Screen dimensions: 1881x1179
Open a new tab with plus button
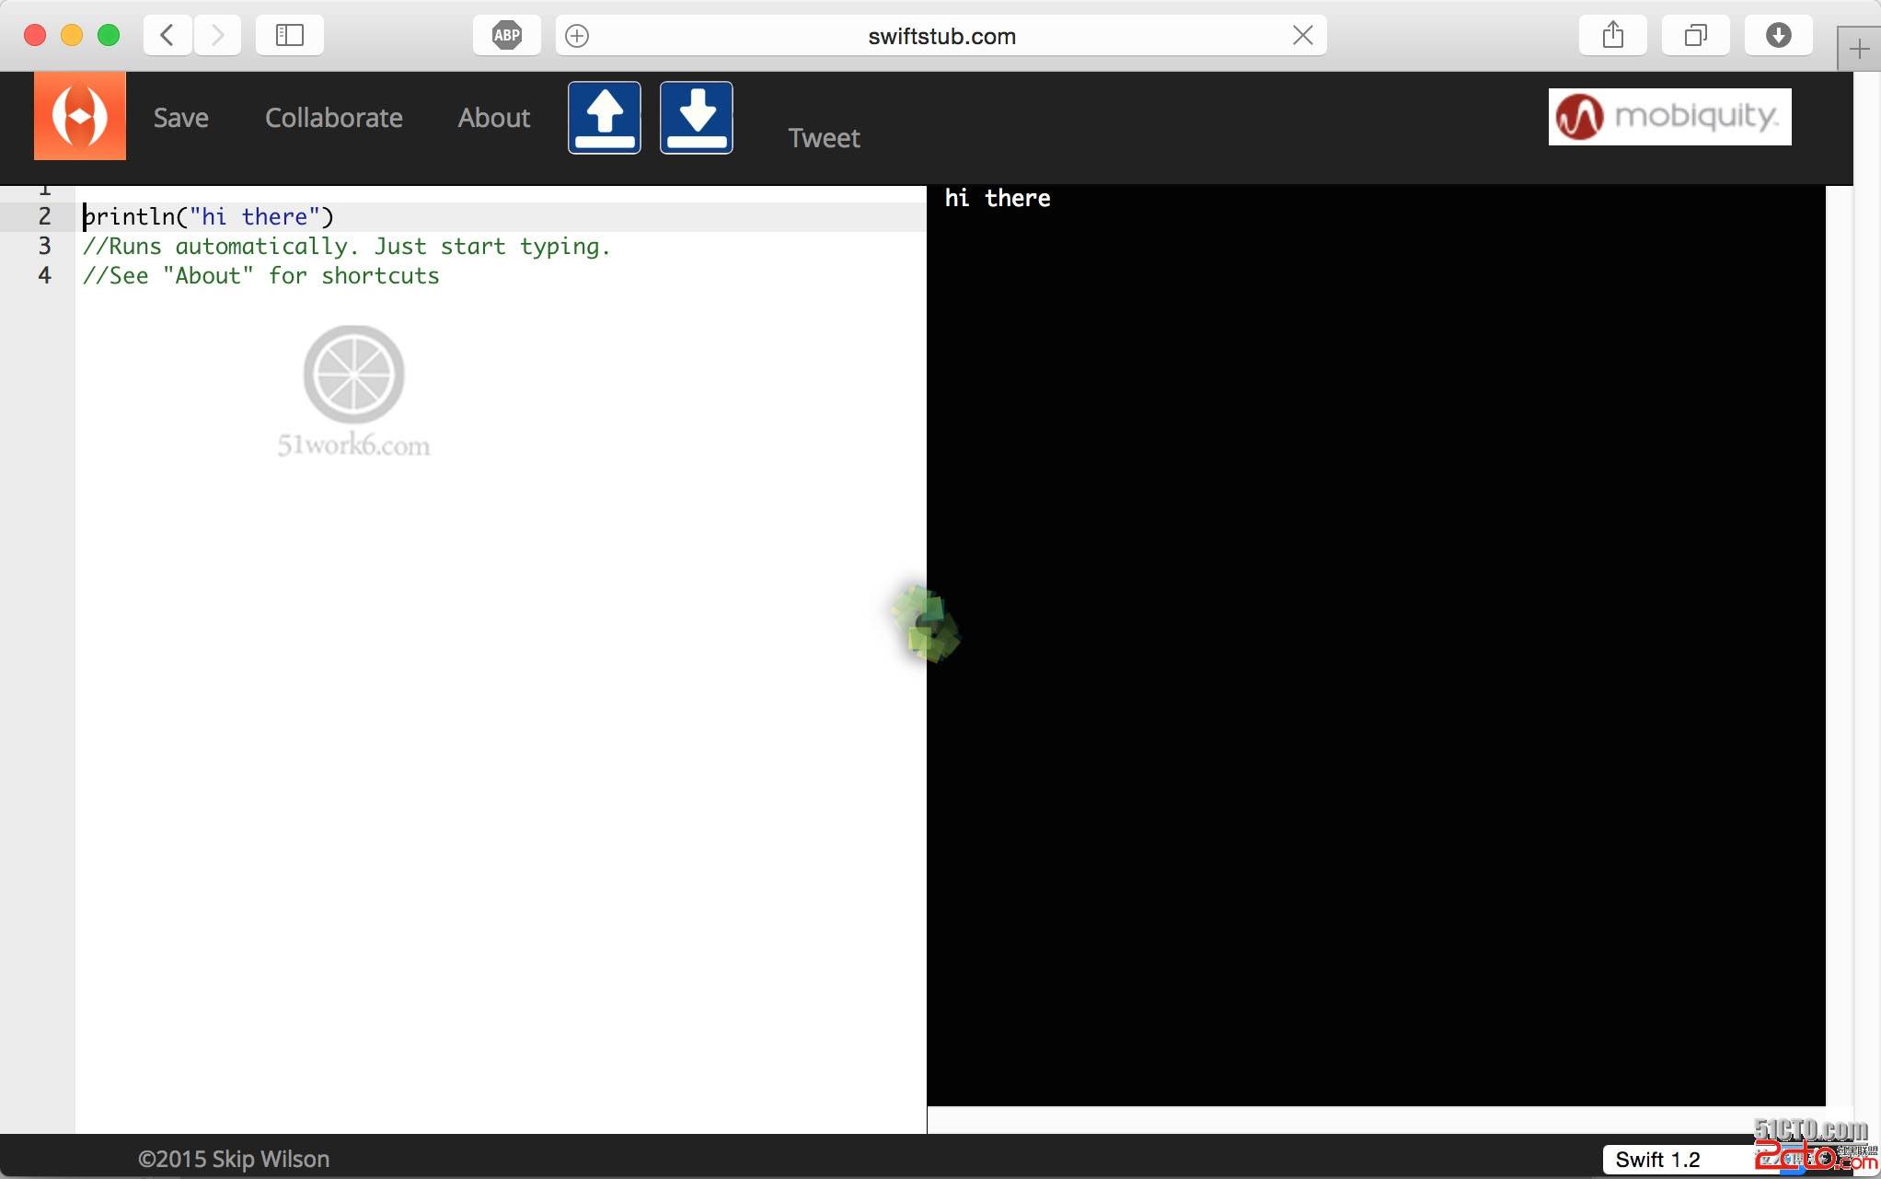point(1859,49)
